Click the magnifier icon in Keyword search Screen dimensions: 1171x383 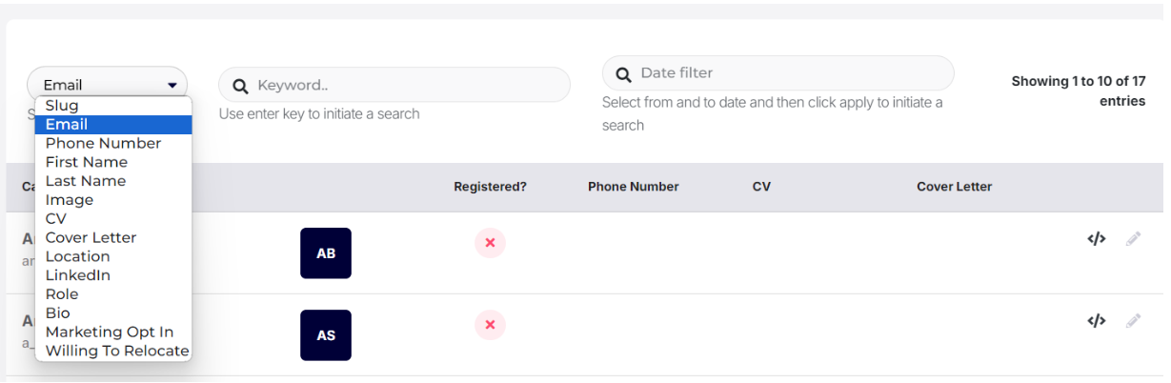[241, 86]
